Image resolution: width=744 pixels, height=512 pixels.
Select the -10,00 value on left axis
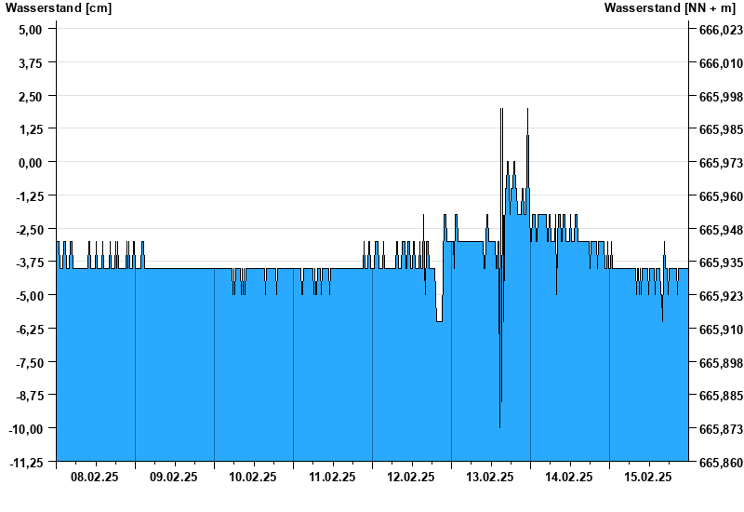click(x=26, y=429)
